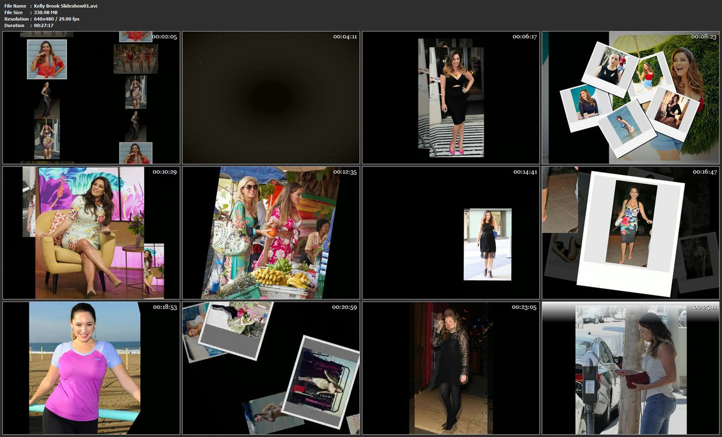The image size is (722, 437).
Task: Click the 'Duration' label
Action: point(14,25)
